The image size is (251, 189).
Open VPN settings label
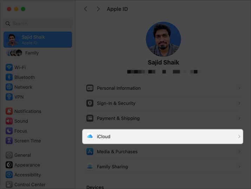pos(19,97)
